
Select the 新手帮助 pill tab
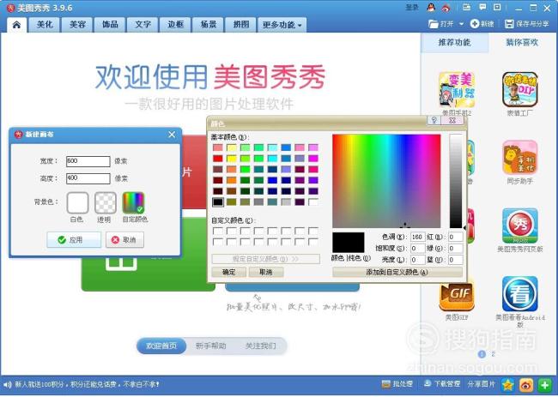click(x=211, y=346)
